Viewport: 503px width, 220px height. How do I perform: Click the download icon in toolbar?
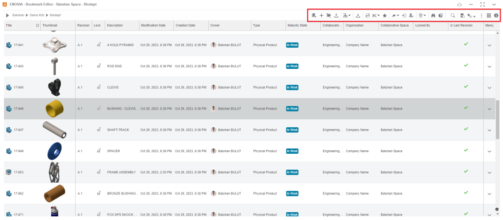[x=358, y=15]
